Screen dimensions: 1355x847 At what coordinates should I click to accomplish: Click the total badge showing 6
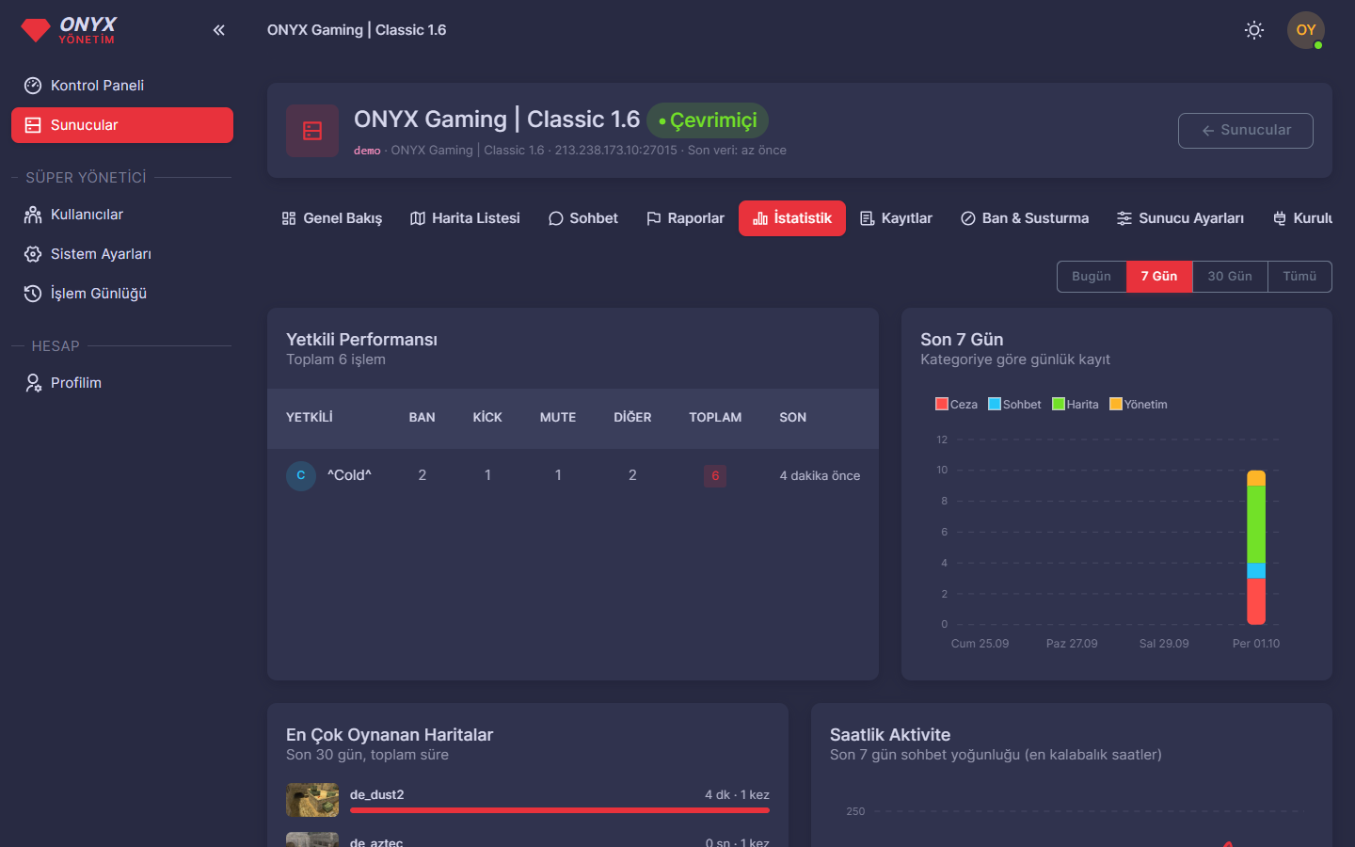click(x=715, y=476)
